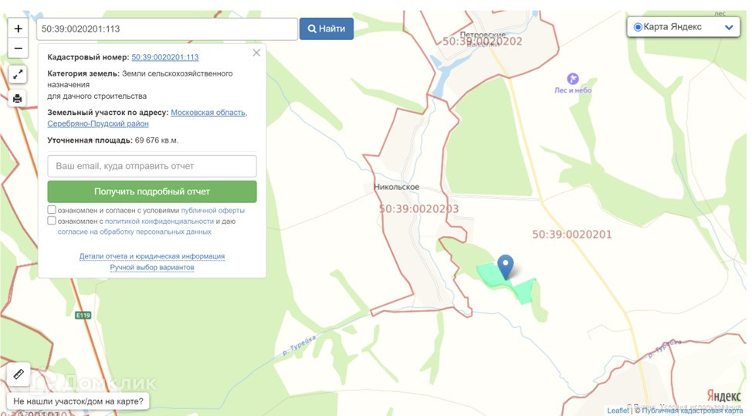This screenshot has width=752, height=416.
Task: Open 'Детали отчета и юридическая информация'
Action: [152, 256]
